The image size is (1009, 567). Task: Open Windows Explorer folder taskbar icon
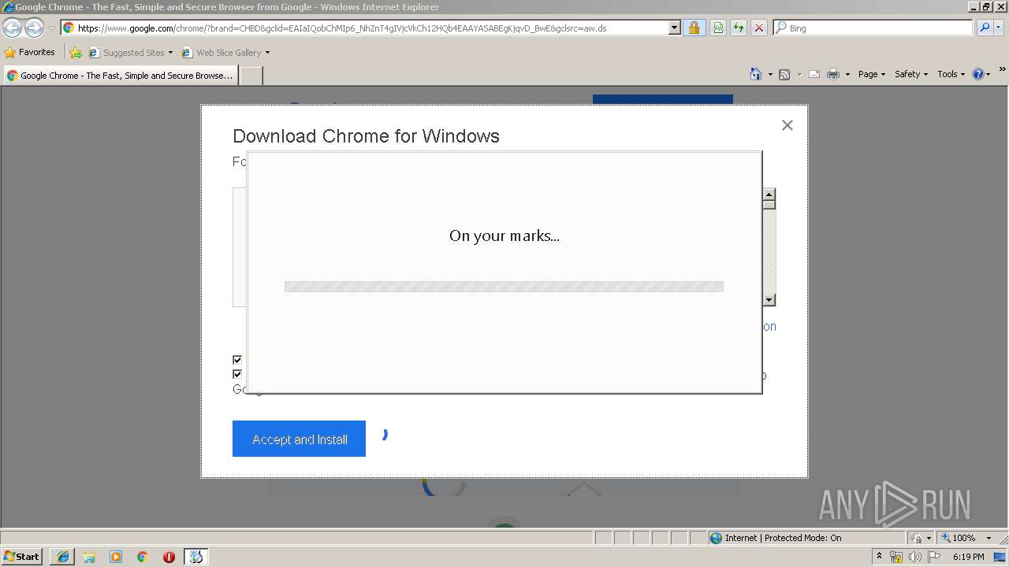tap(89, 557)
